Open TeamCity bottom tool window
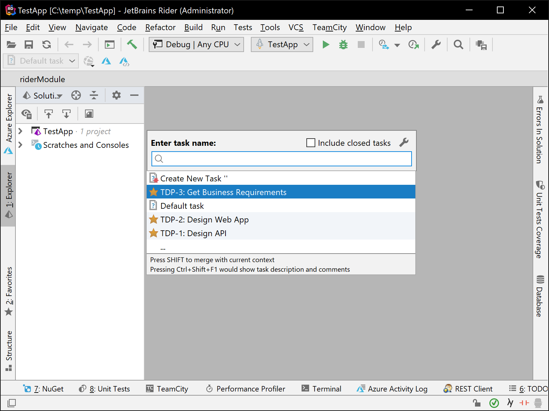This screenshot has width=549, height=411. [167, 389]
